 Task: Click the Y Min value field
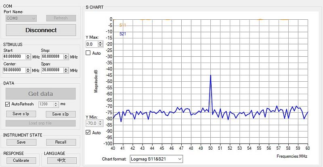pos(92,124)
